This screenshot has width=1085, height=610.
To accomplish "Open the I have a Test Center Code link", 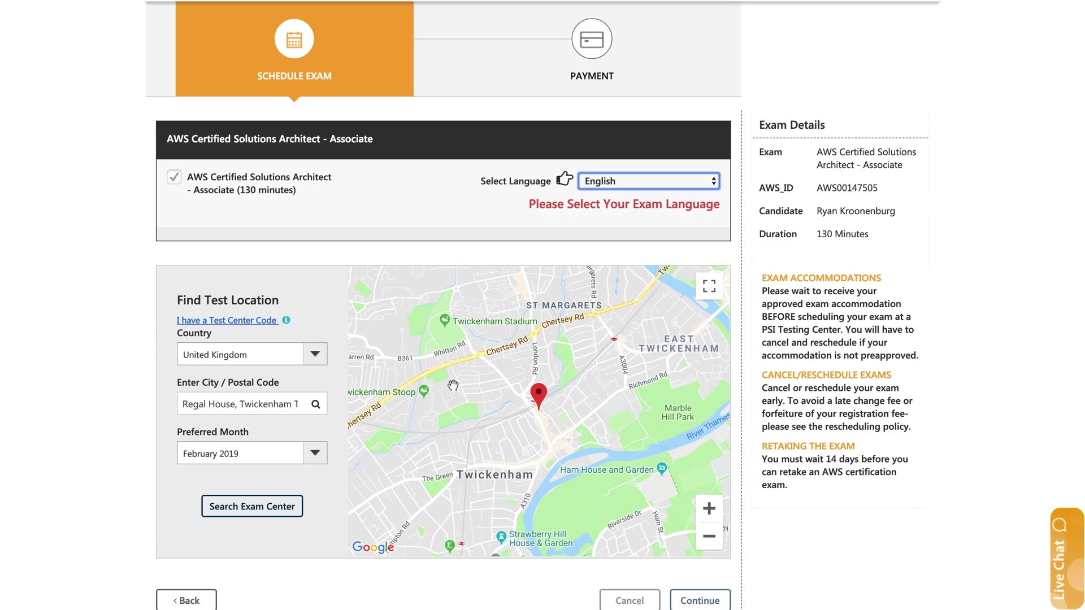I will [227, 320].
